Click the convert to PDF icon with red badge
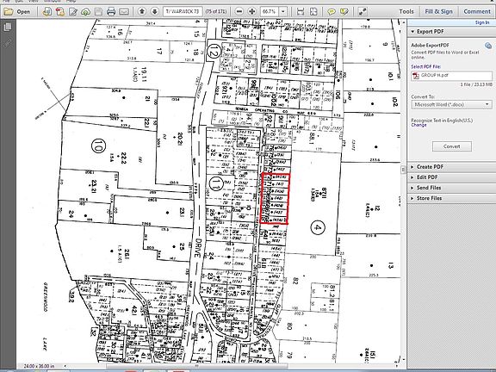Screen dimensions: 496x372 pyautogui.click(x=59, y=12)
